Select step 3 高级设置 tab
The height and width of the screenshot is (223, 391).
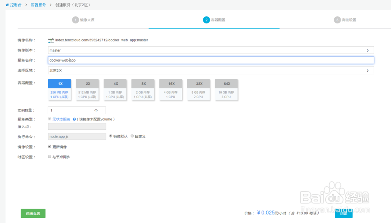pyautogui.click(x=345, y=20)
